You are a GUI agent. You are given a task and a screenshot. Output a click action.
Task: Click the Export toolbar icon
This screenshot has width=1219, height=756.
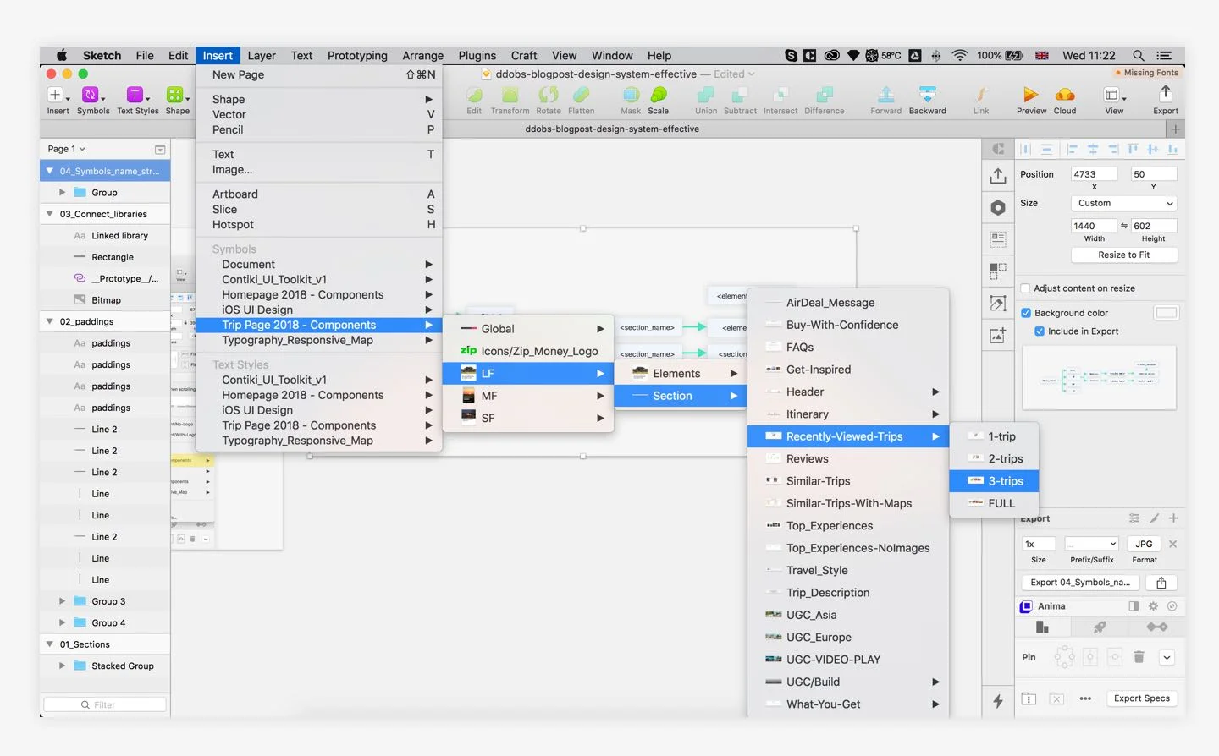[1166, 95]
